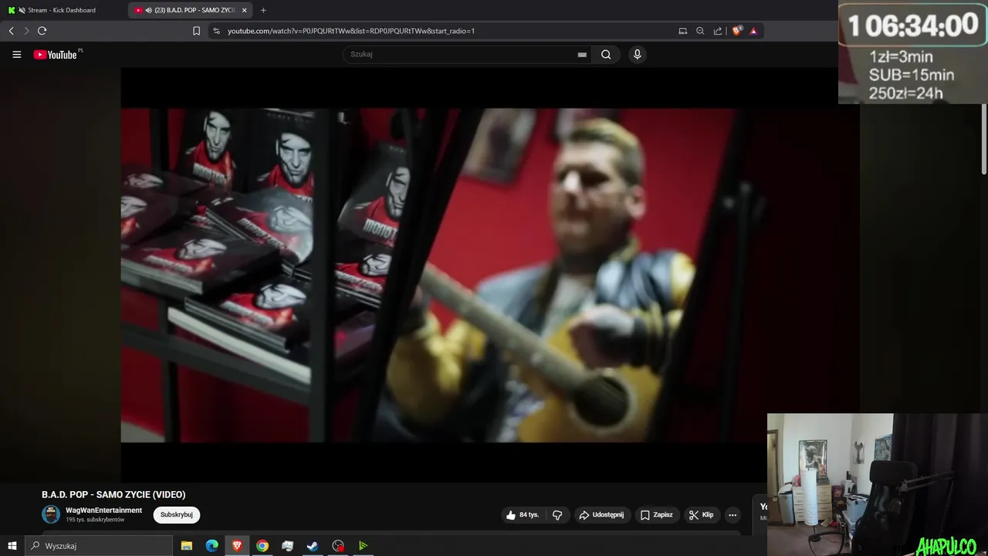Open the Windows Start menu
The image size is (988, 556).
coord(12,546)
